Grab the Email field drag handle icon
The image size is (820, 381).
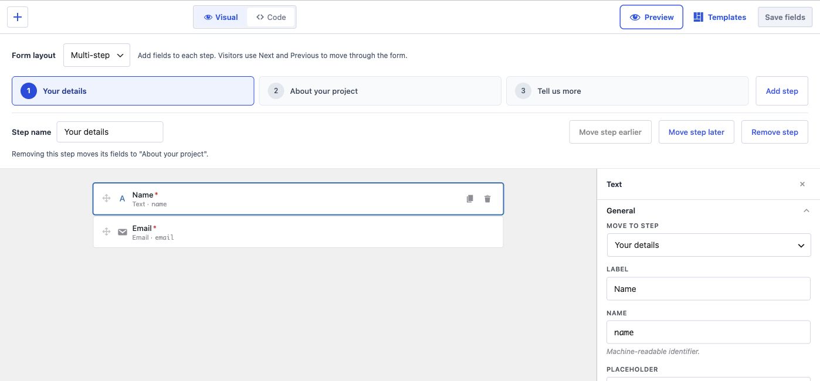click(107, 232)
